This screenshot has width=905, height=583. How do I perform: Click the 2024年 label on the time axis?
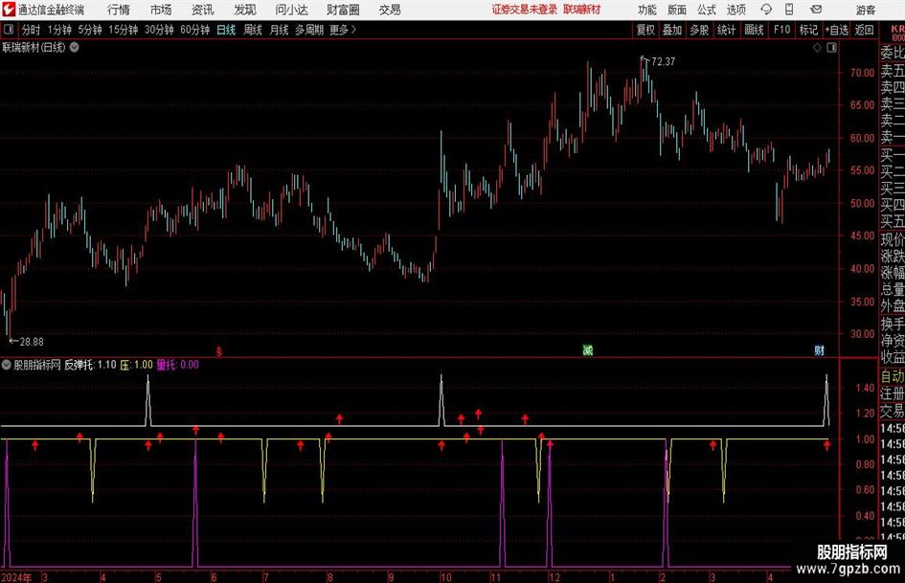(16, 577)
